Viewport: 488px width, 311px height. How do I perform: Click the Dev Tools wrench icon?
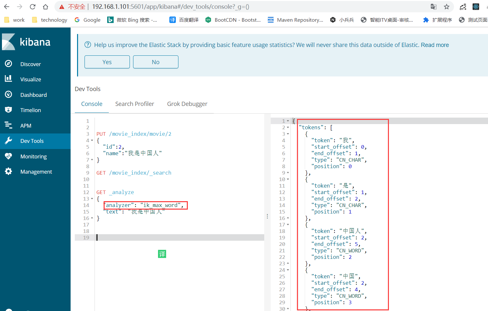8,141
